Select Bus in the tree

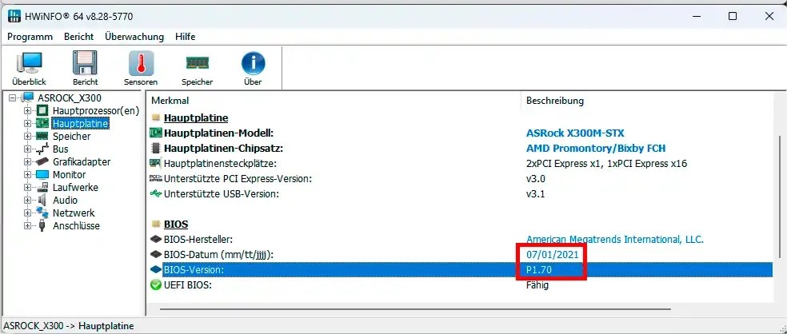click(60, 149)
